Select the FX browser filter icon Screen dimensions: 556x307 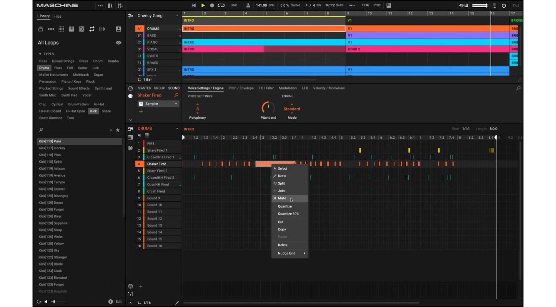click(x=81, y=29)
